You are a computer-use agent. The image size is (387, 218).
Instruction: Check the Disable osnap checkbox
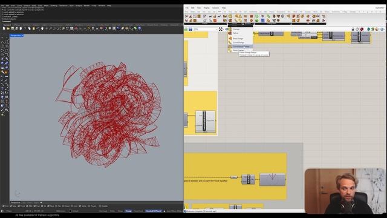100,206
